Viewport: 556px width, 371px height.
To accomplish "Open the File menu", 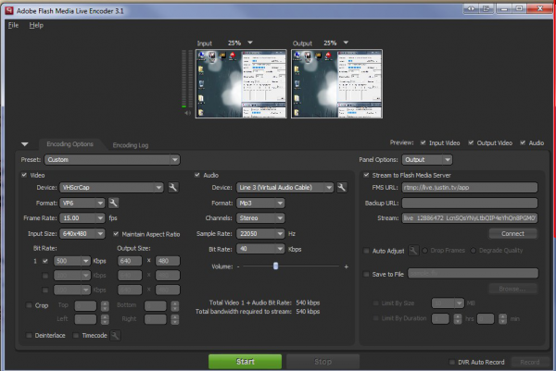I will (x=13, y=25).
